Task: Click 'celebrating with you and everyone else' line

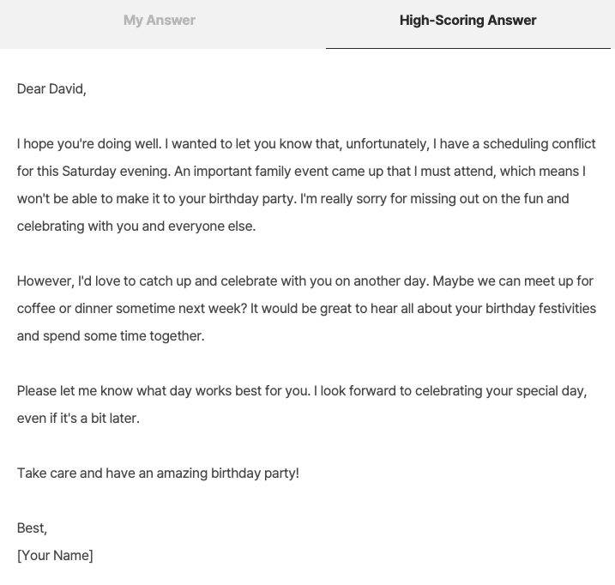Action: click(136, 226)
